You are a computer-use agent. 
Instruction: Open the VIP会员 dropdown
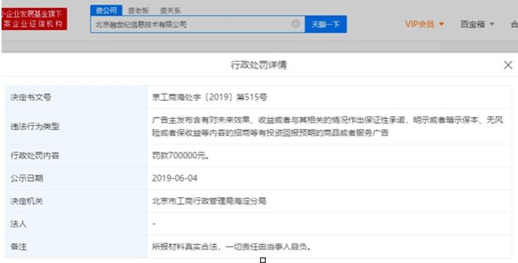coord(425,24)
